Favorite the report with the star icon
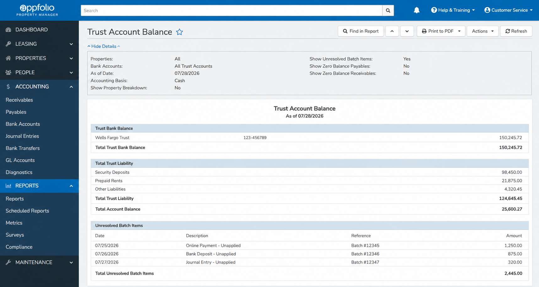The image size is (539, 287). tap(180, 32)
